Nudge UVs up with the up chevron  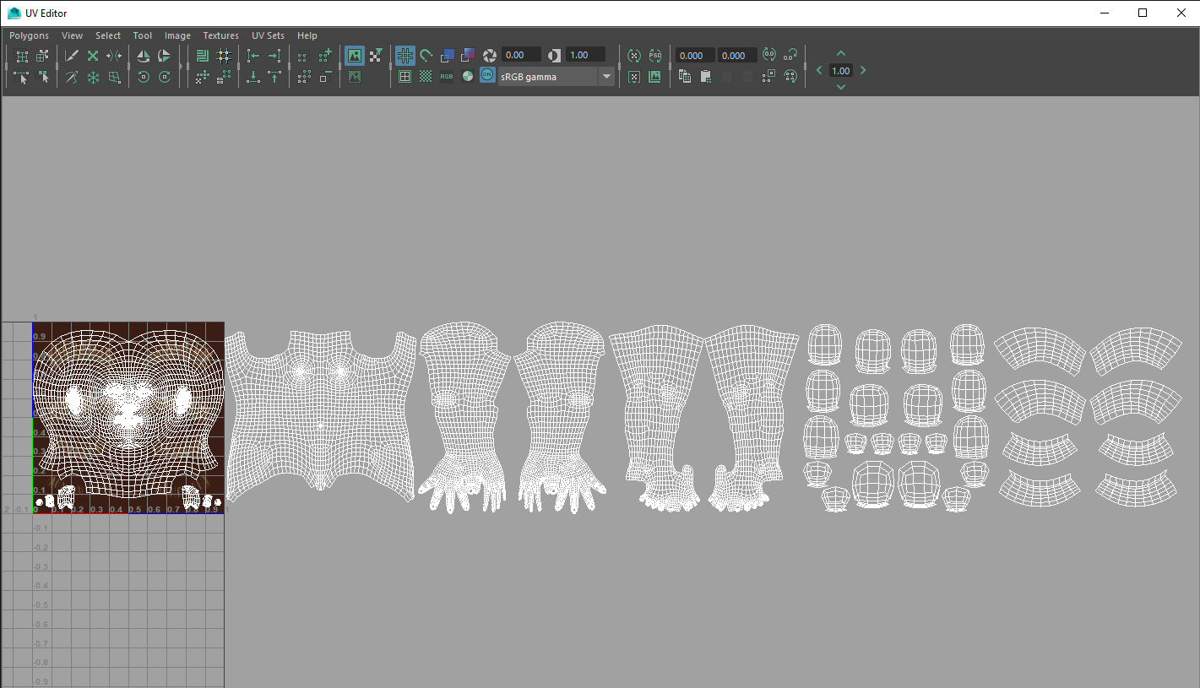[840, 54]
